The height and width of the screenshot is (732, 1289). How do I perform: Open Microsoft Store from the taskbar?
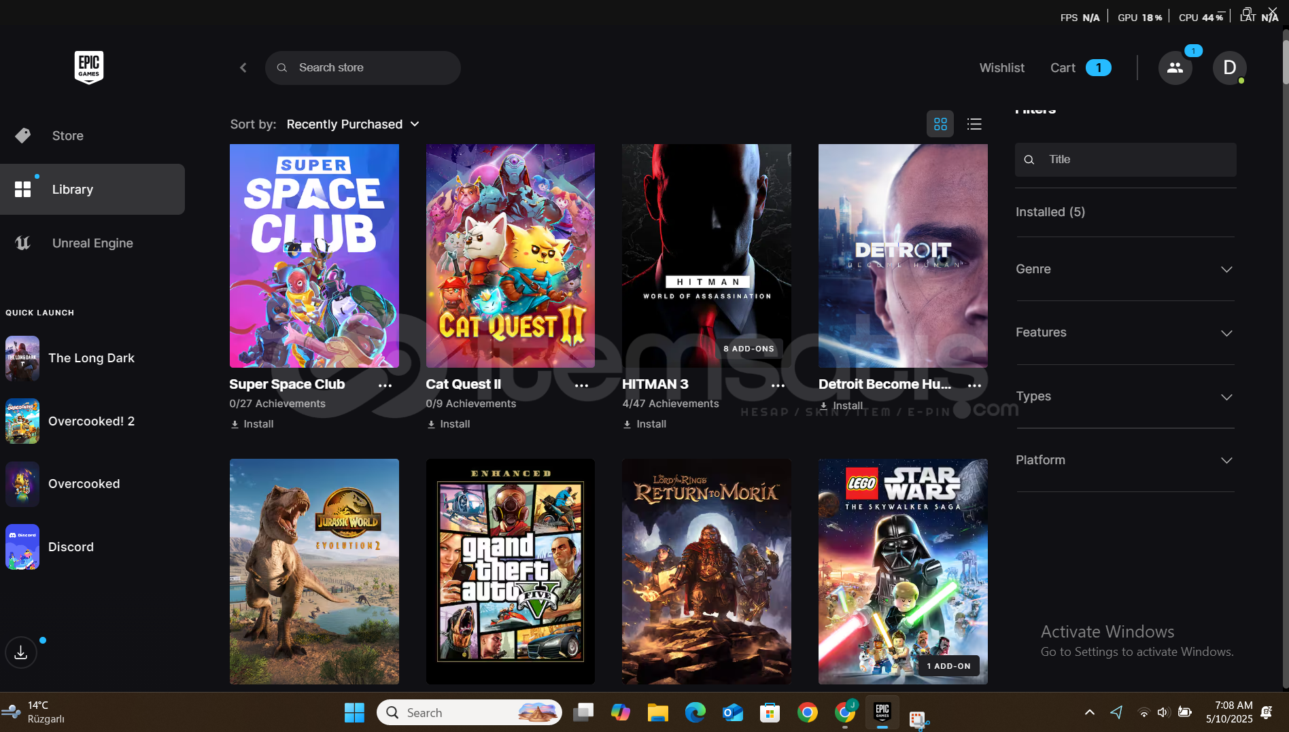(770, 712)
